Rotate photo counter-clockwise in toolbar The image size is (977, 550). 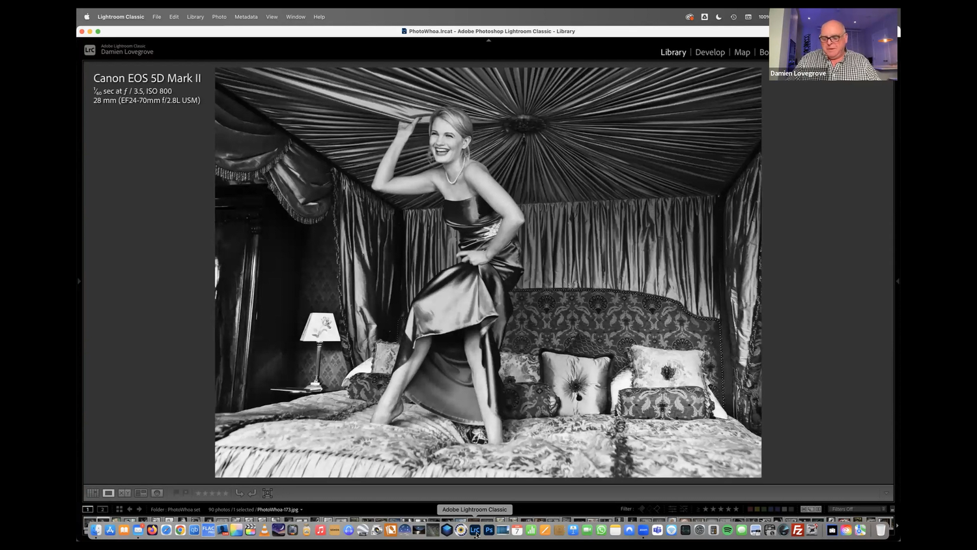240,493
